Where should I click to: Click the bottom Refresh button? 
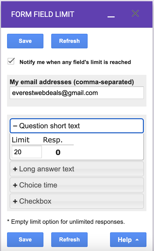[69, 240]
